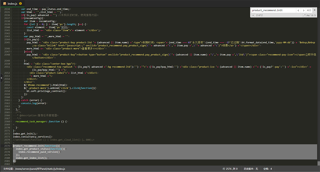Close the search box
Image resolution: width=320 pixels, height=172 pixels.
tap(315, 10)
